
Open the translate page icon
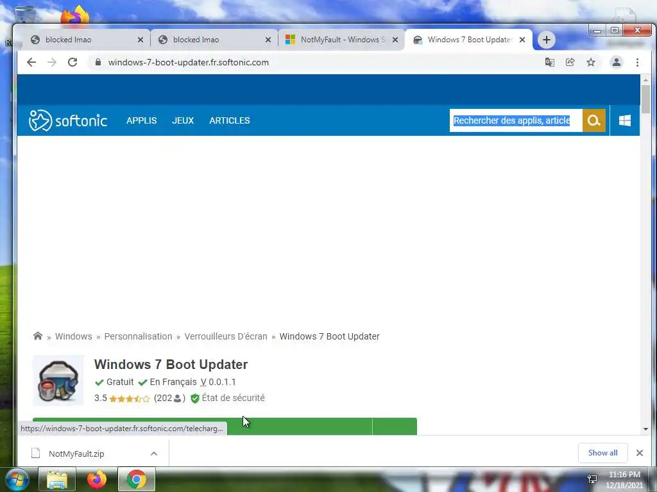point(549,62)
